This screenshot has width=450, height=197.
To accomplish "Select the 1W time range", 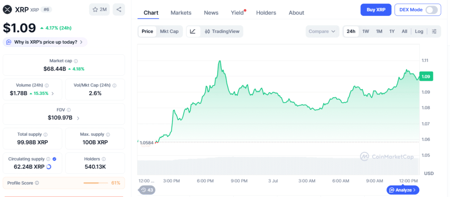I will (x=366, y=32).
